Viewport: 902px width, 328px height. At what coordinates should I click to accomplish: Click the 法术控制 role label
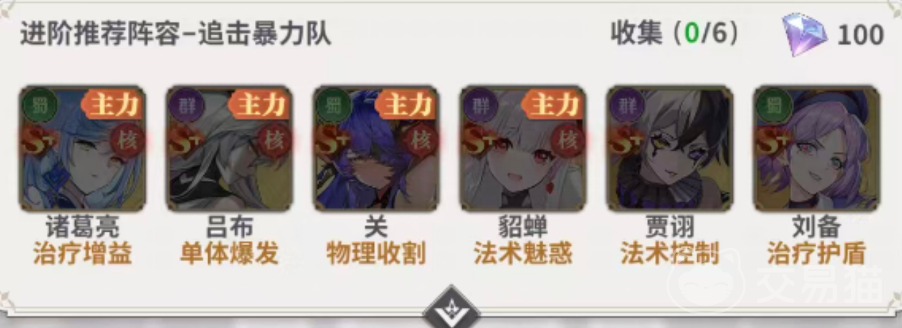pos(670,254)
